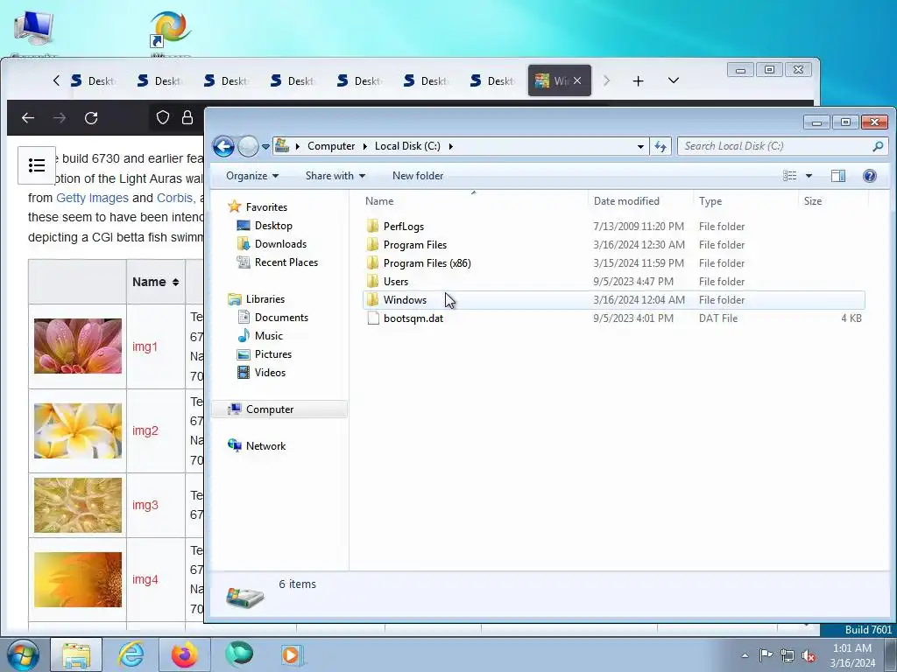Open the list all tabs dropdown chevron
Image resolution: width=897 pixels, height=672 pixels.
point(674,80)
